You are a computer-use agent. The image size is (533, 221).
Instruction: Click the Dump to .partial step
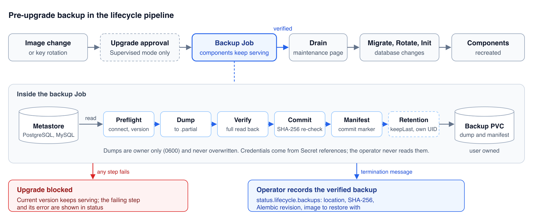[186, 124]
